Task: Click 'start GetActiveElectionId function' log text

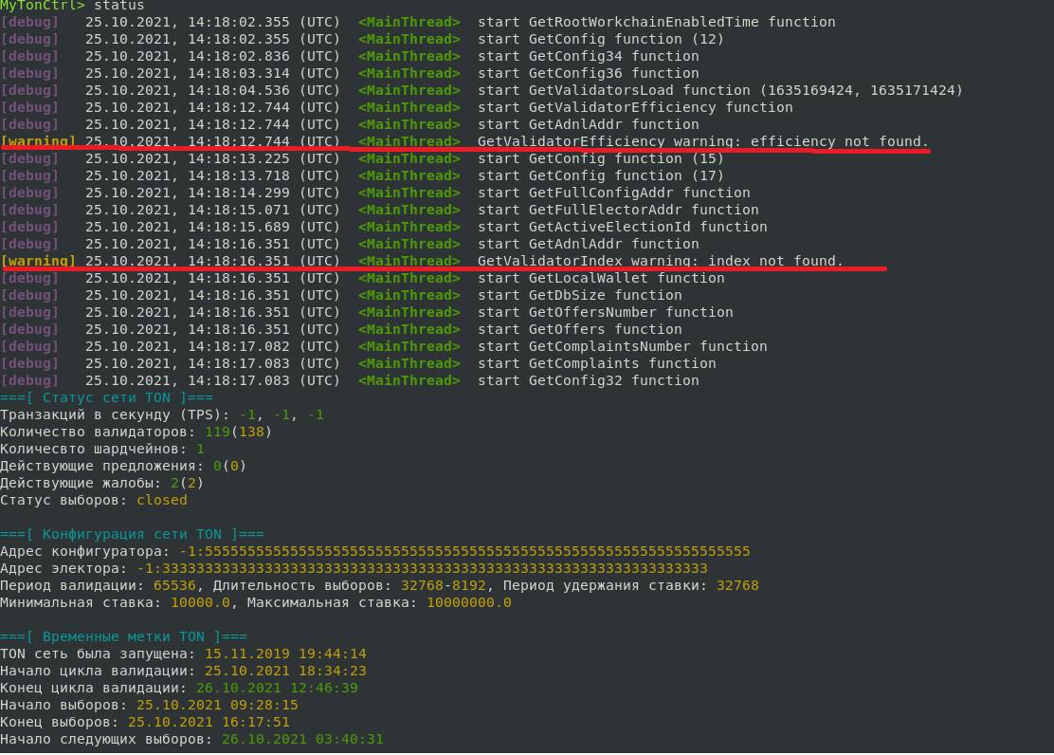Action: tap(623, 227)
